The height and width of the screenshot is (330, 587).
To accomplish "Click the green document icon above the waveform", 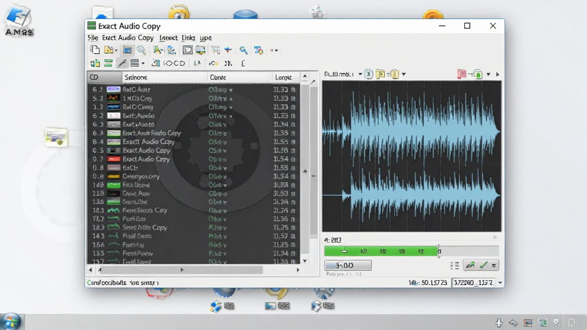I will pyautogui.click(x=477, y=74).
